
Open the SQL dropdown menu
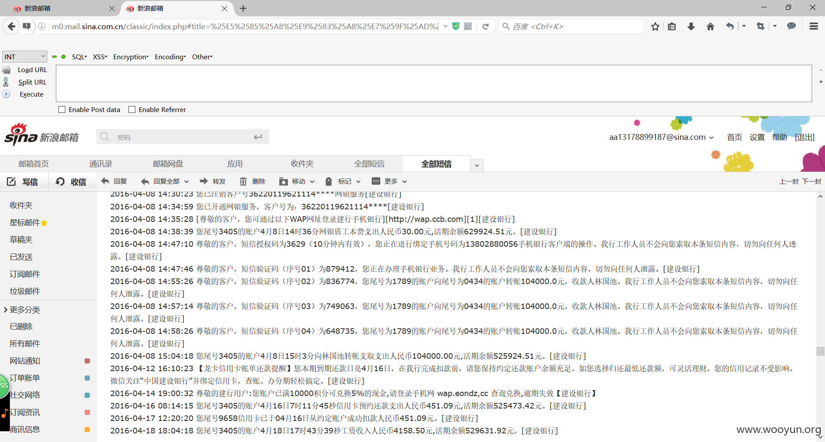[x=79, y=57]
